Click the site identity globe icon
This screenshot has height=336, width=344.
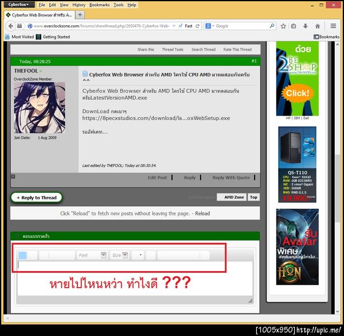click(x=30, y=26)
